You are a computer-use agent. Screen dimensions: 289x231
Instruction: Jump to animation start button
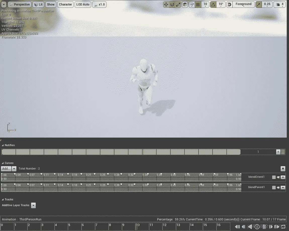click(x=237, y=227)
